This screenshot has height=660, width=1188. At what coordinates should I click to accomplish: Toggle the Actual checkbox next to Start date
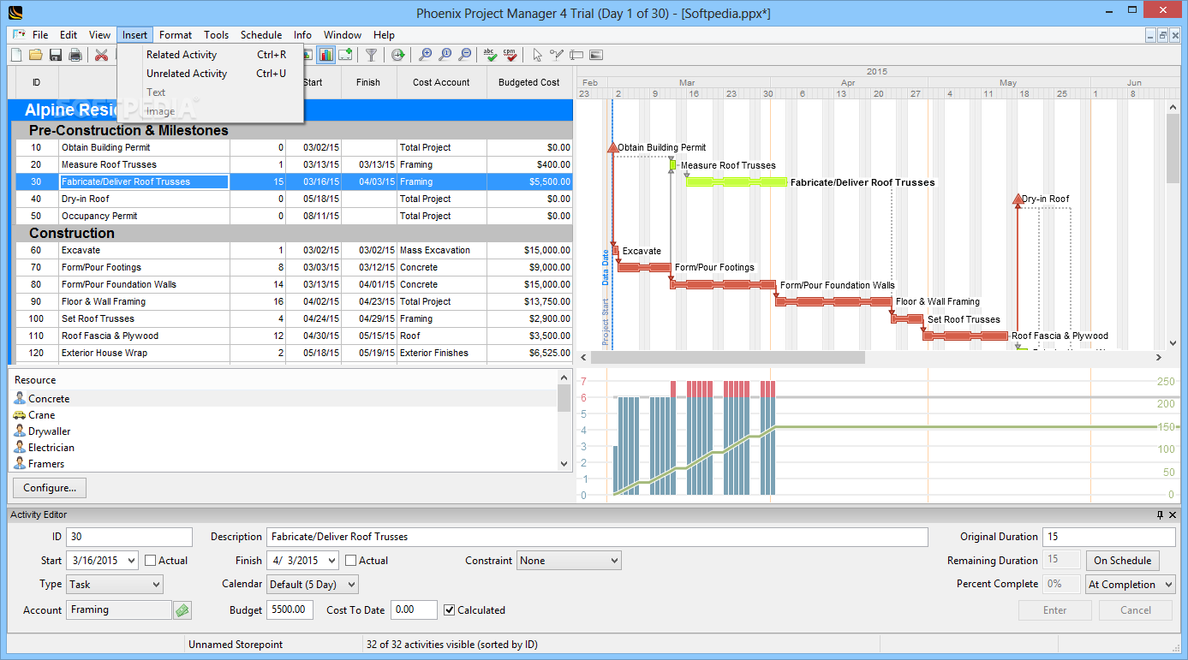tap(151, 561)
